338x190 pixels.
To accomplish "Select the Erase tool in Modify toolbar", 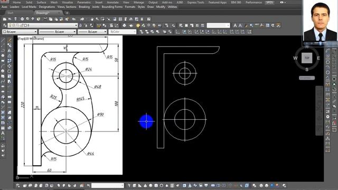I will (x=10, y=40).
